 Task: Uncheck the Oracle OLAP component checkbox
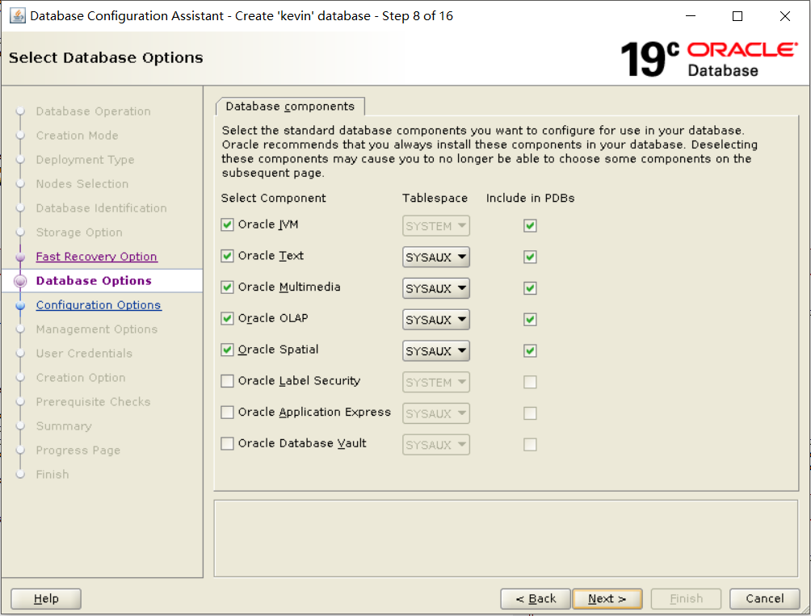click(x=227, y=318)
